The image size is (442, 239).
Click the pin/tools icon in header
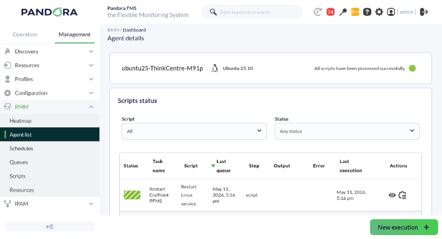343,12
